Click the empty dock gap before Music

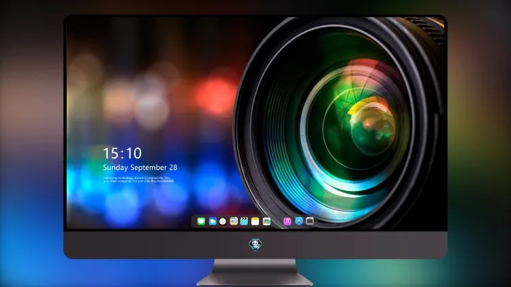point(277,221)
